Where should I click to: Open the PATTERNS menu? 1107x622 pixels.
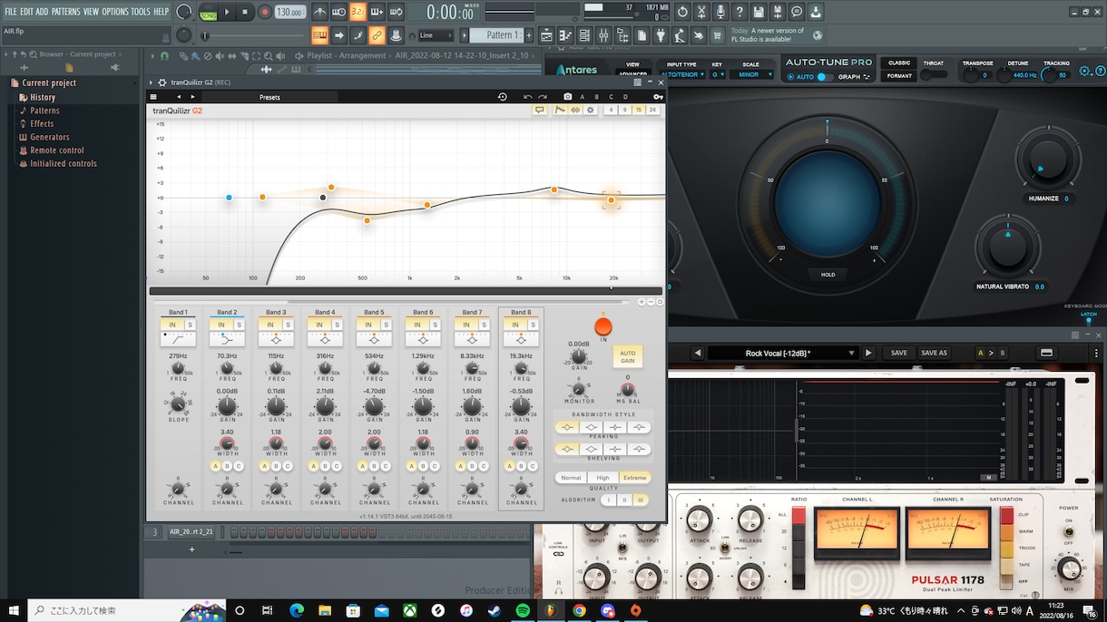tap(65, 12)
